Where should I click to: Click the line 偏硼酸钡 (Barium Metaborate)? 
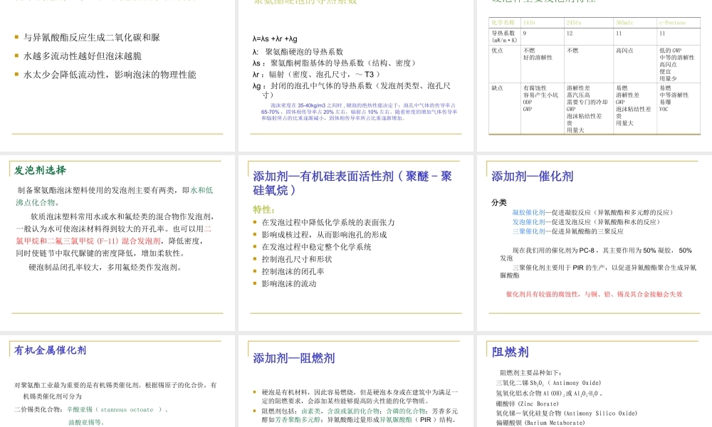[540, 423]
